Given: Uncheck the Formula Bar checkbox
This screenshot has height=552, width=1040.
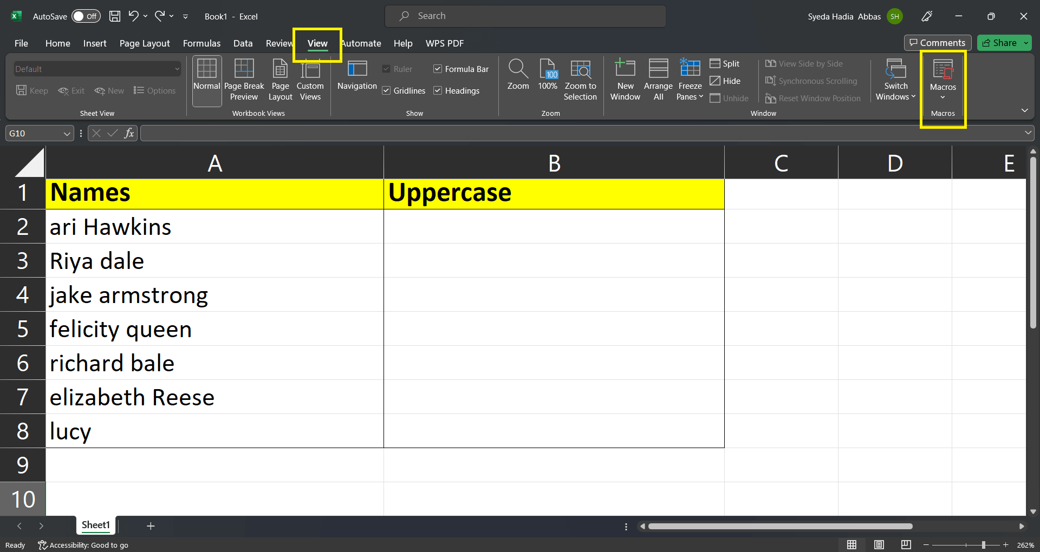Looking at the screenshot, I should tap(438, 69).
